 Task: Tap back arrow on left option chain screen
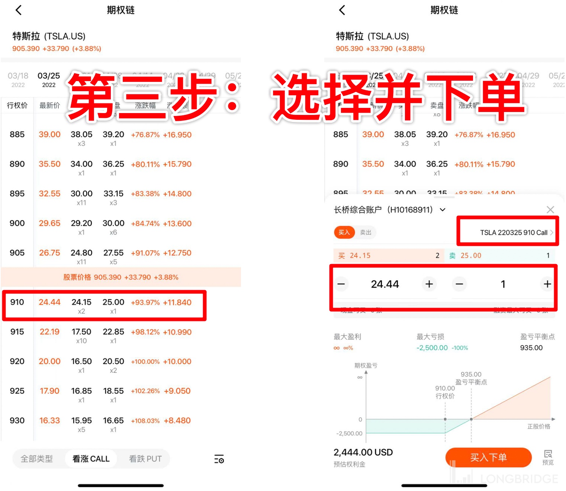tap(19, 10)
